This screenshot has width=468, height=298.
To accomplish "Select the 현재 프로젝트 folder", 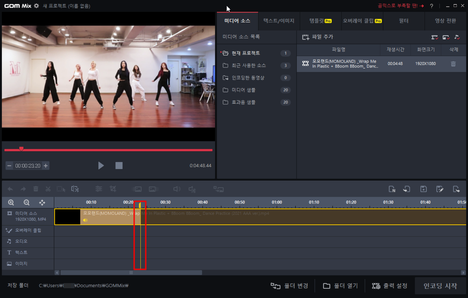I will pyautogui.click(x=256, y=53).
